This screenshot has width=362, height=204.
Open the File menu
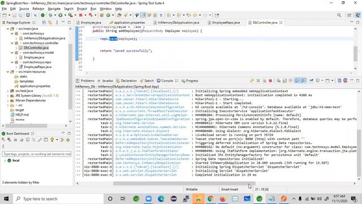(x=4, y=9)
